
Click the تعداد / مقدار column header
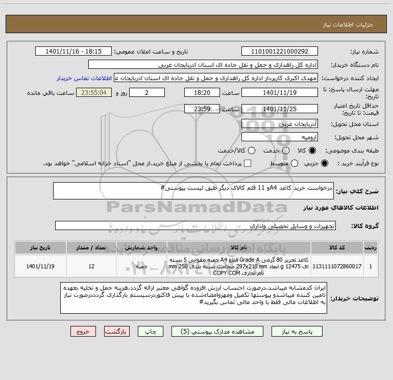click(91, 247)
